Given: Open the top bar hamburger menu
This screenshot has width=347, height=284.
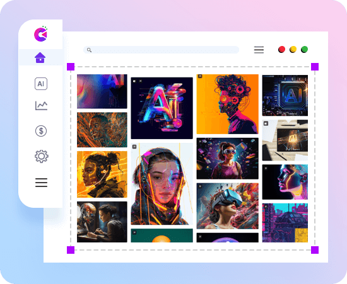Looking at the screenshot, I should pos(259,50).
